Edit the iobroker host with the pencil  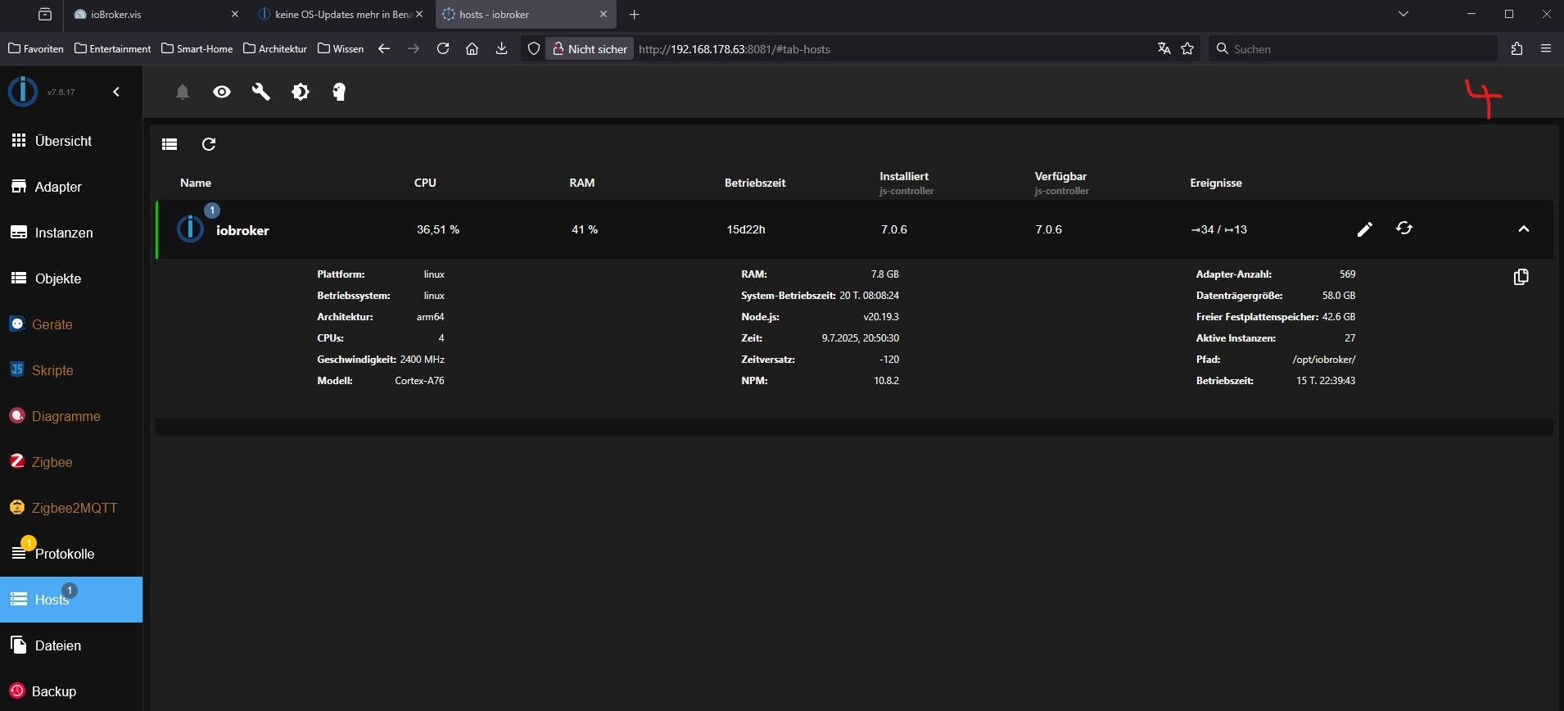[x=1364, y=229]
